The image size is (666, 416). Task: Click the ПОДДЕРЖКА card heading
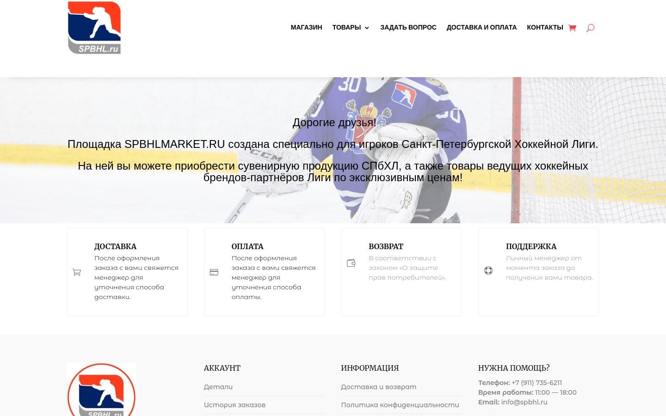[531, 246]
